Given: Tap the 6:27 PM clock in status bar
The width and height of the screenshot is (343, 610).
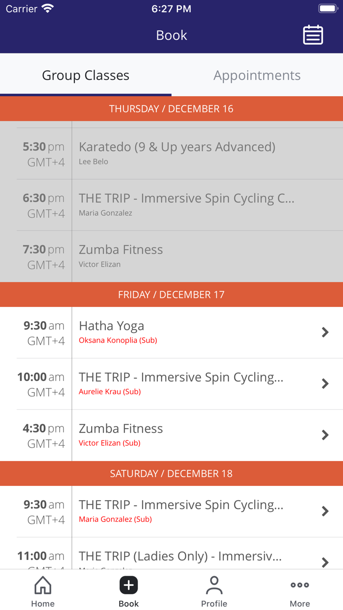Looking at the screenshot, I should pos(171,8).
